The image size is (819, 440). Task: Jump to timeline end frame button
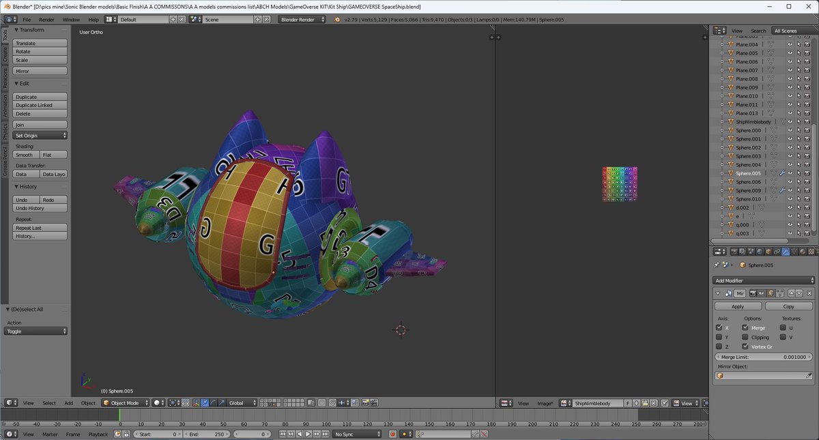click(326, 434)
